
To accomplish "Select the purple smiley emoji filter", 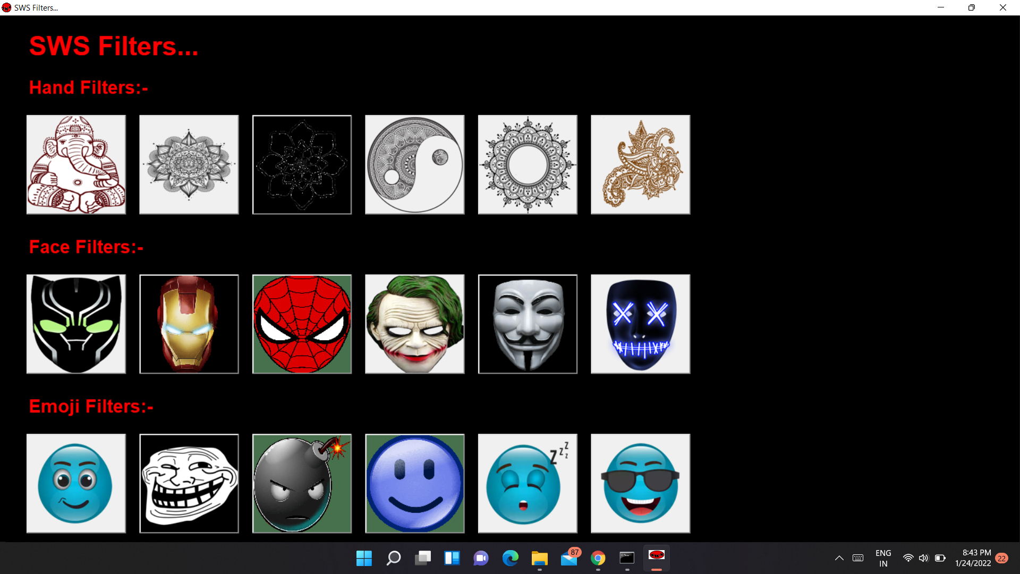I will tap(414, 484).
